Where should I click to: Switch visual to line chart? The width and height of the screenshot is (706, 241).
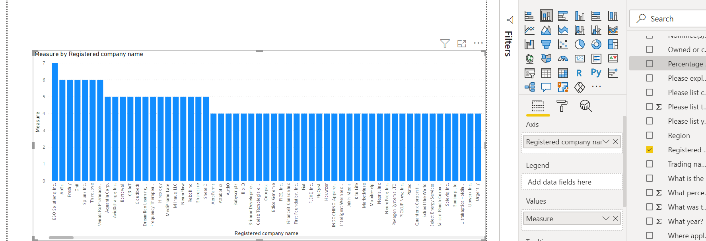[529, 30]
